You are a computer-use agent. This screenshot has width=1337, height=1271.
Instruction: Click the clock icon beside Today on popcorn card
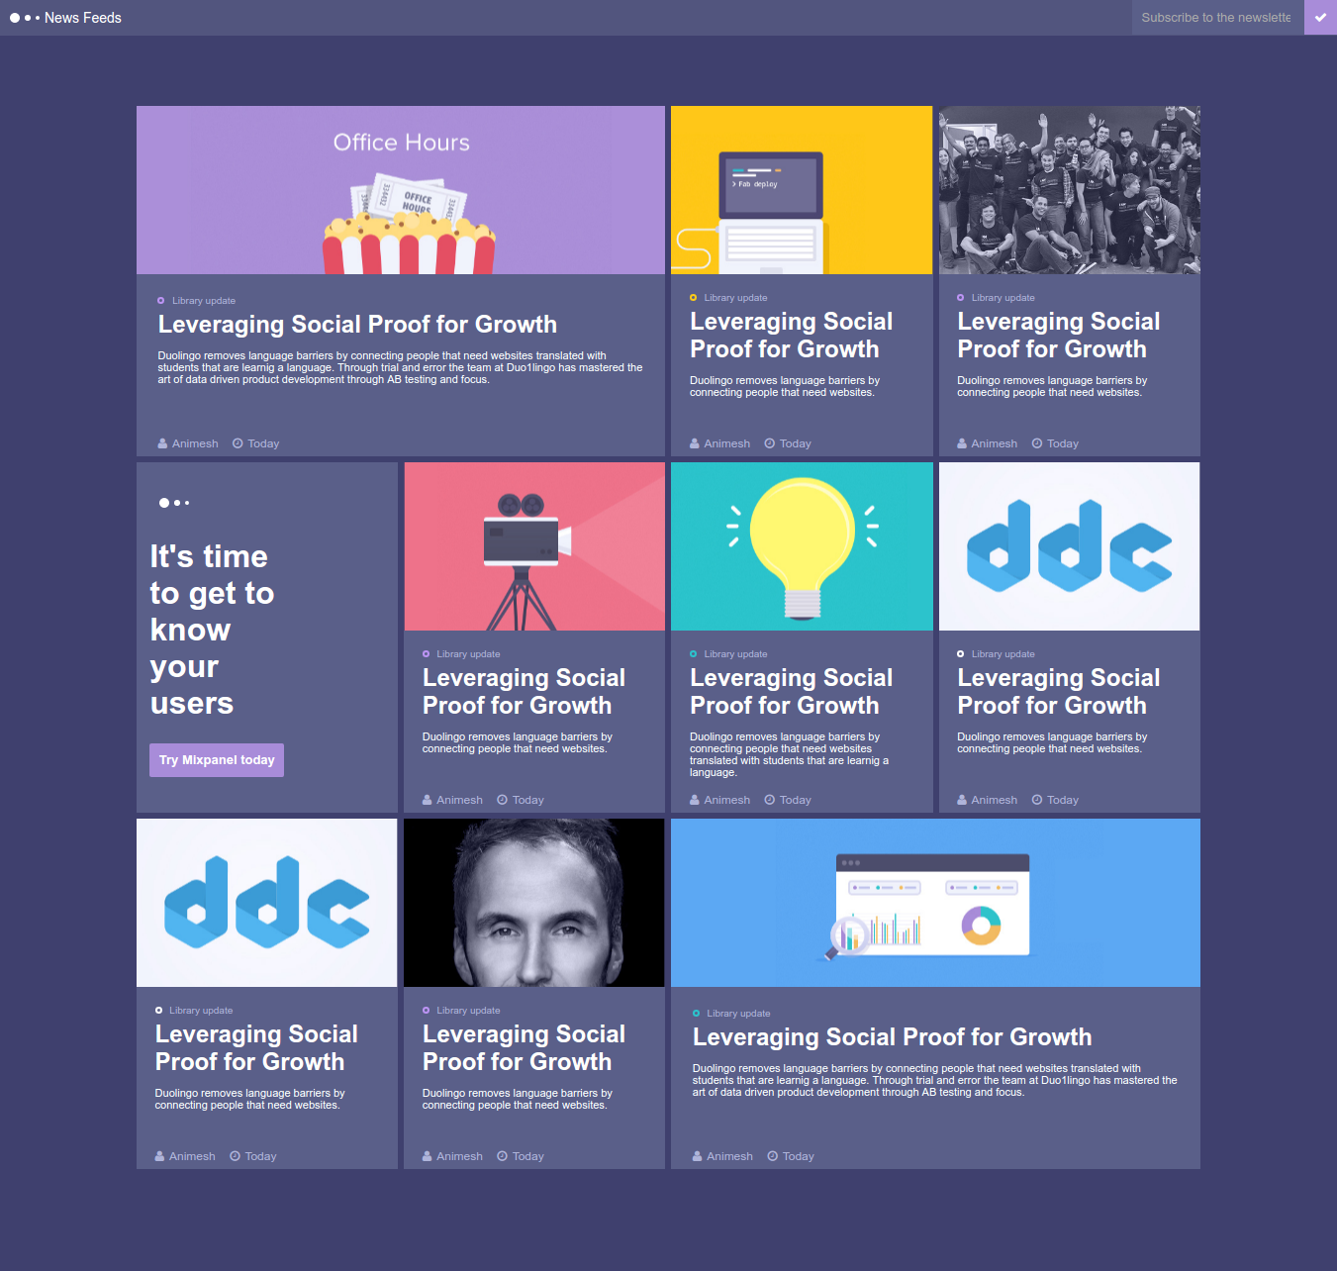tap(237, 442)
